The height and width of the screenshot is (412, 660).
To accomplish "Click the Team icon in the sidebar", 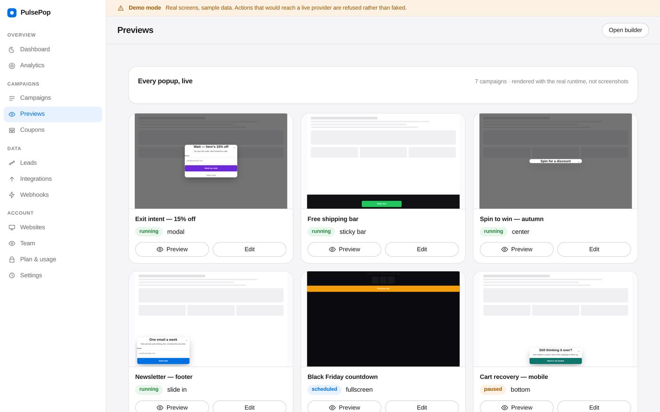I will click(12, 243).
